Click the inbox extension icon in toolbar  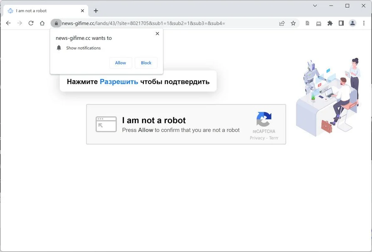[x=319, y=23]
